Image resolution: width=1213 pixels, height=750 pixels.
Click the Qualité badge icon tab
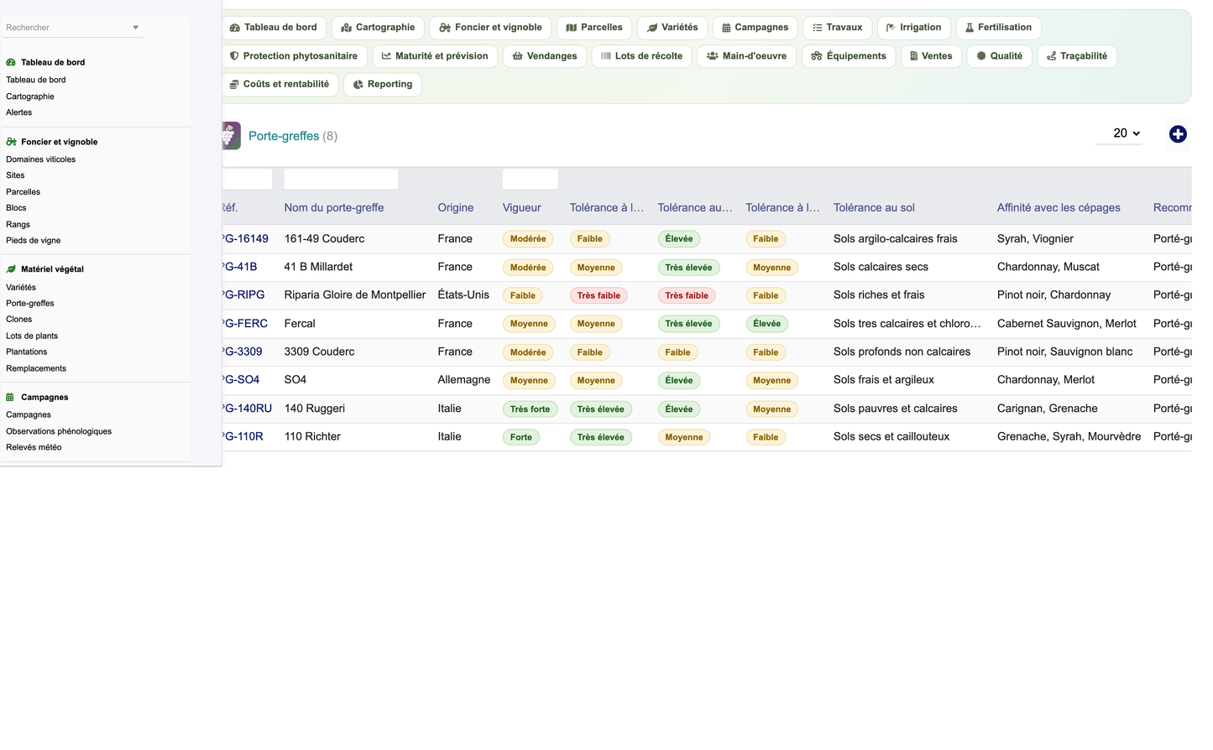click(x=981, y=56)
